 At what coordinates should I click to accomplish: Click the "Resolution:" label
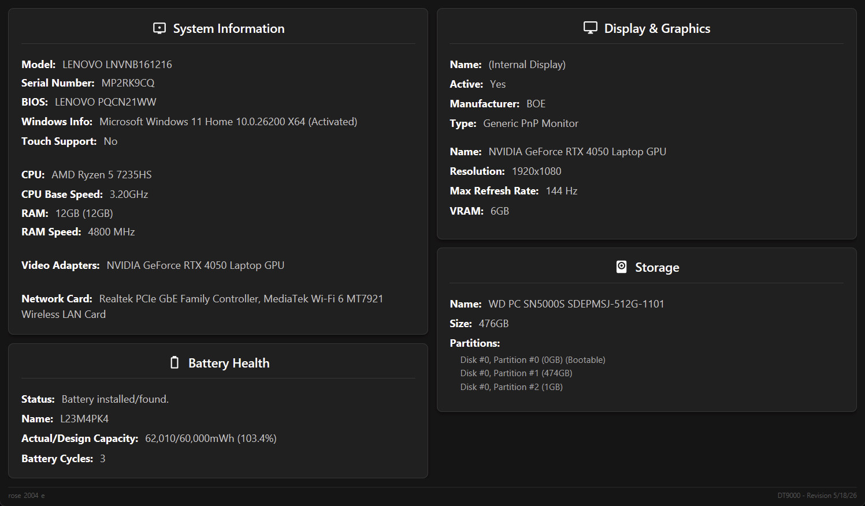[477, 171]
